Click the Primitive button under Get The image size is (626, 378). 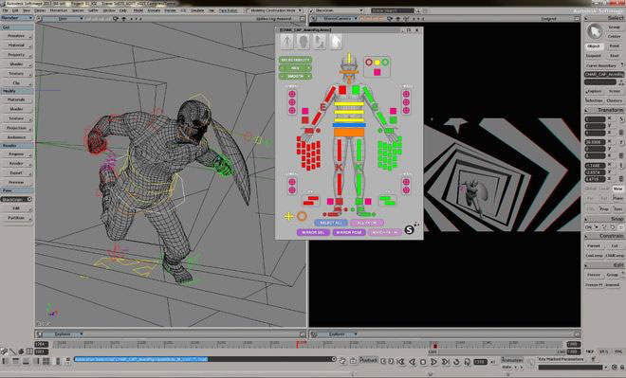pyautogui.click(x=16, y=36)
